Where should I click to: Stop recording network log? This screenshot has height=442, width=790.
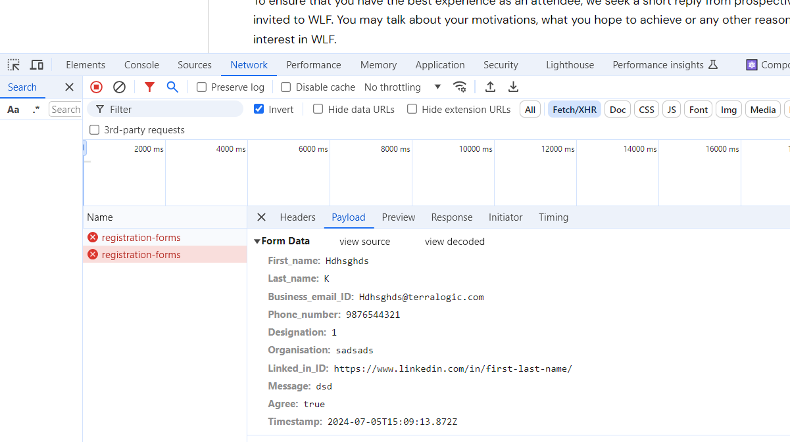97,87
